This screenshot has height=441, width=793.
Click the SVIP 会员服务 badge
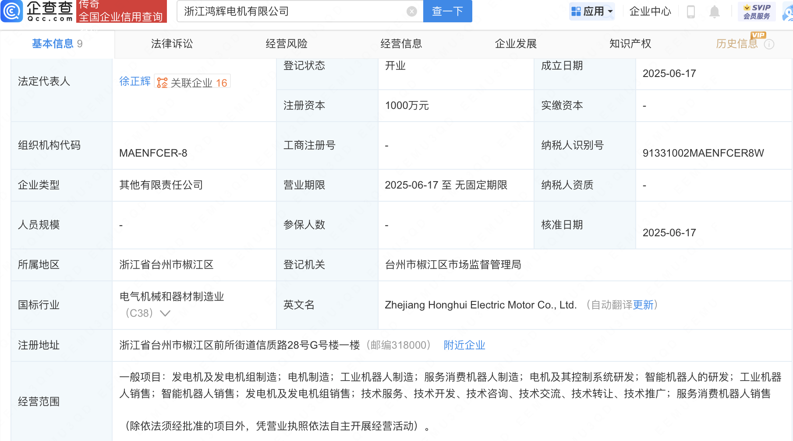[756, 11]
